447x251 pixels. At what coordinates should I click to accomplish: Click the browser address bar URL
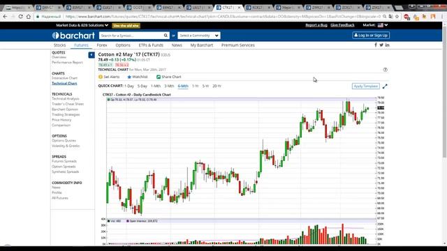(222, 17)
